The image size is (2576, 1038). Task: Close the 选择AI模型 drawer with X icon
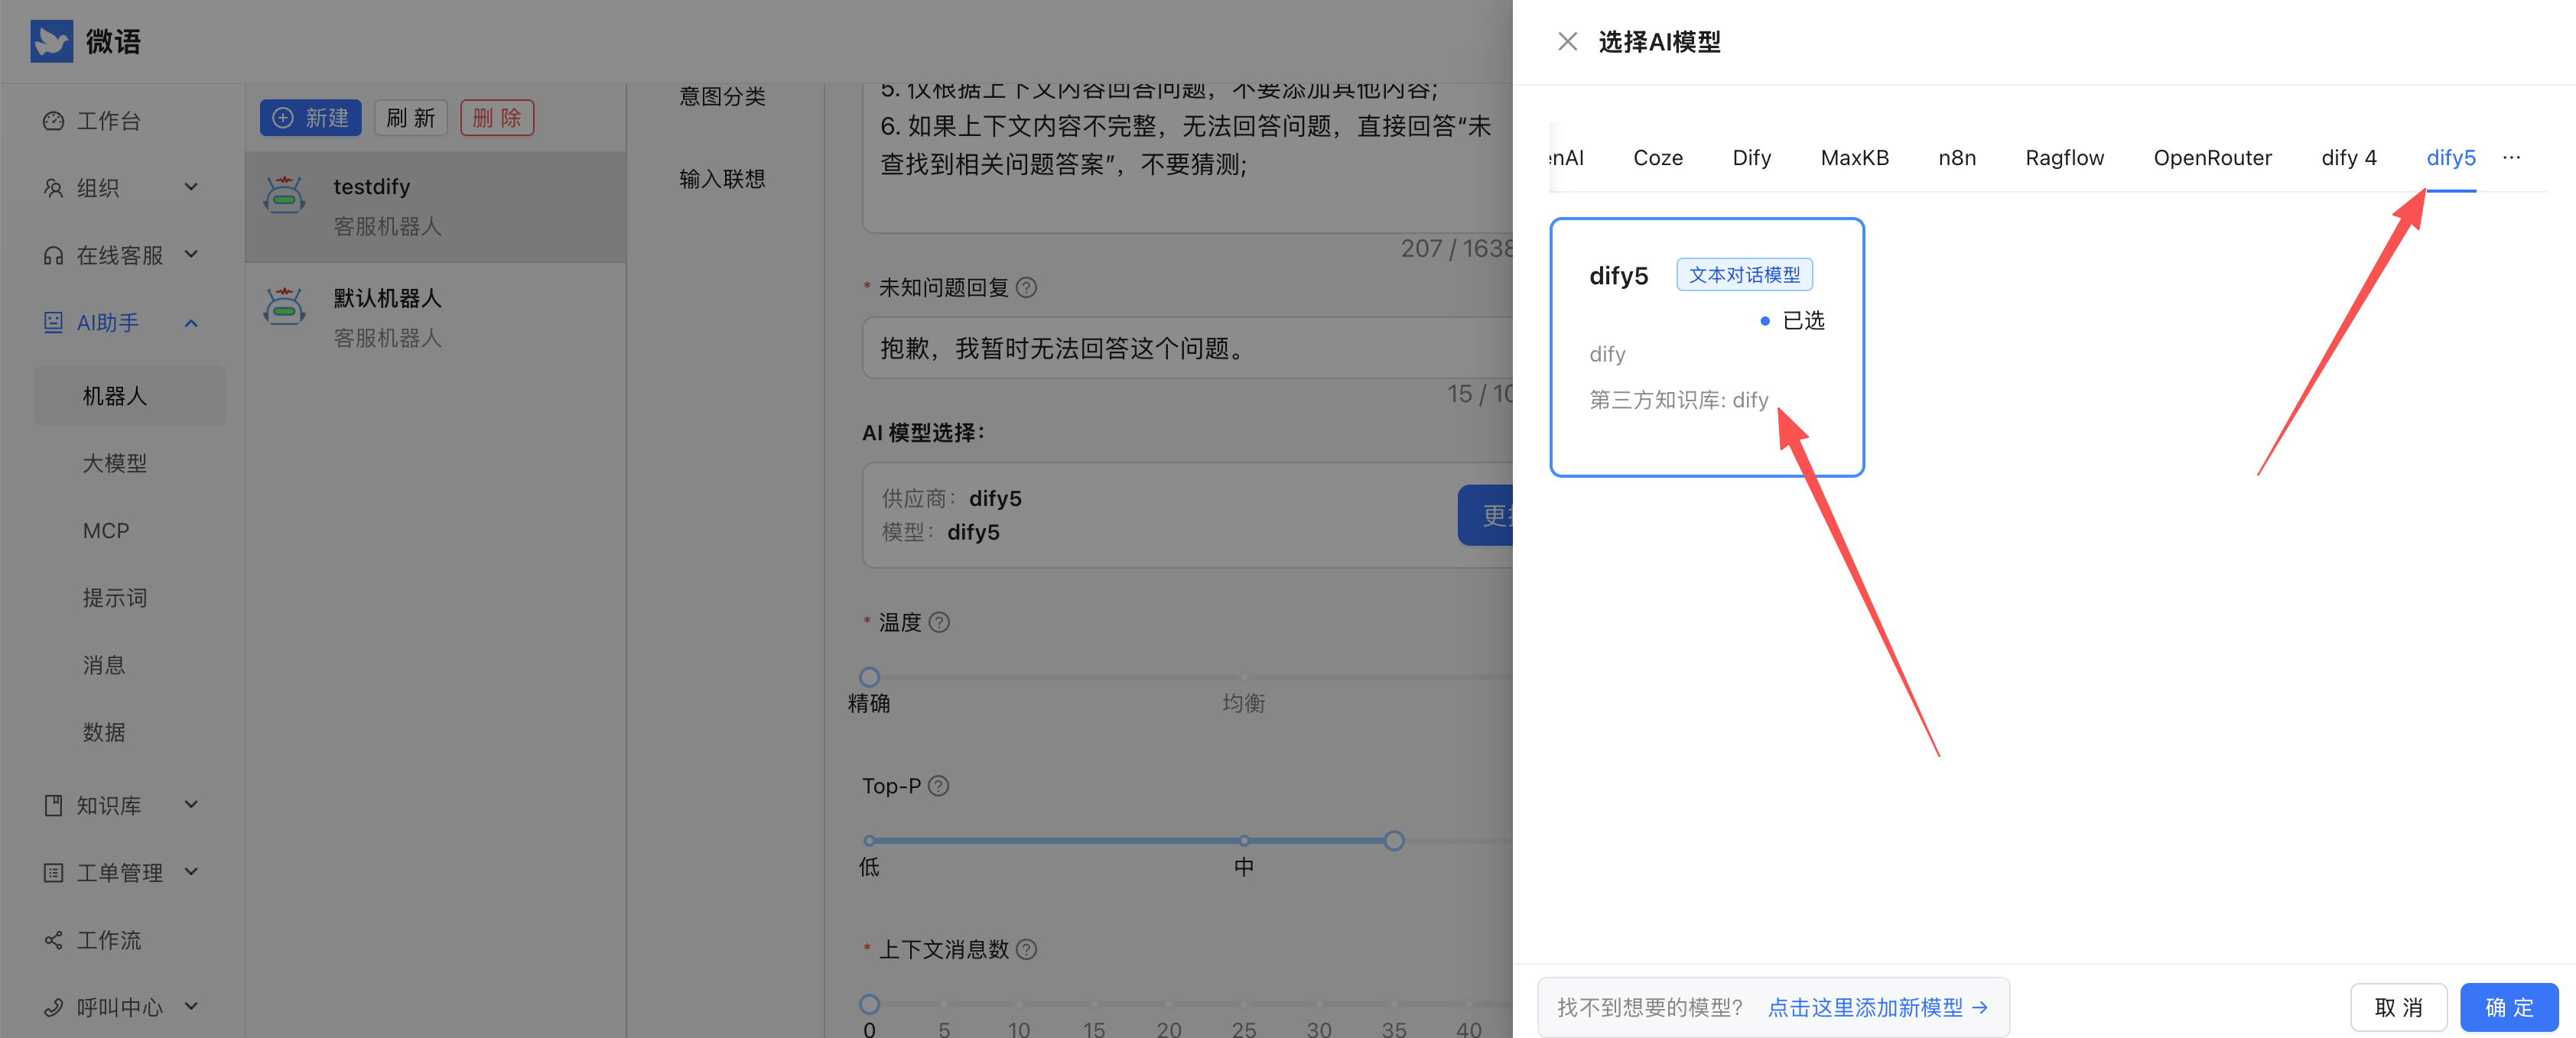1567,42
